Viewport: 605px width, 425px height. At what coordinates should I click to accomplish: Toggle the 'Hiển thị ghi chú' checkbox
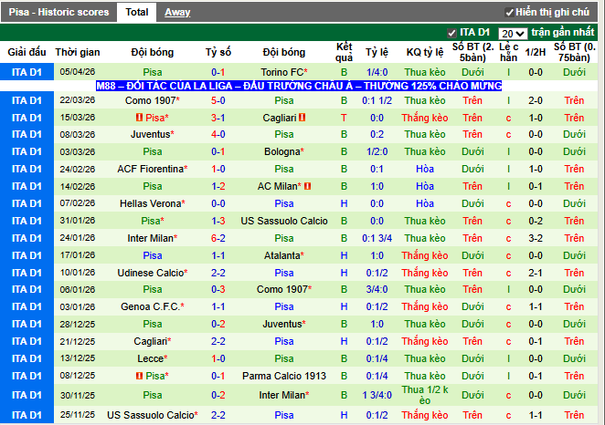510,12
